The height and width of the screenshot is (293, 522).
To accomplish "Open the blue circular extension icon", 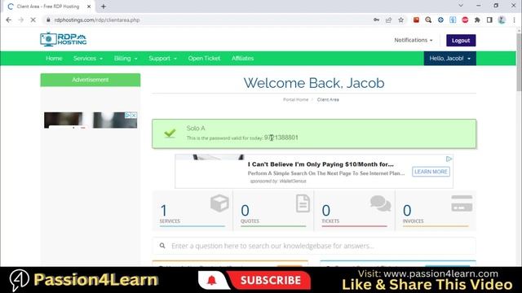I will point(440,20).
